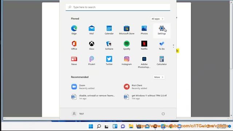Show all apps list
Viewport: 233px width, 131px height.
click(x=157, y=19)
